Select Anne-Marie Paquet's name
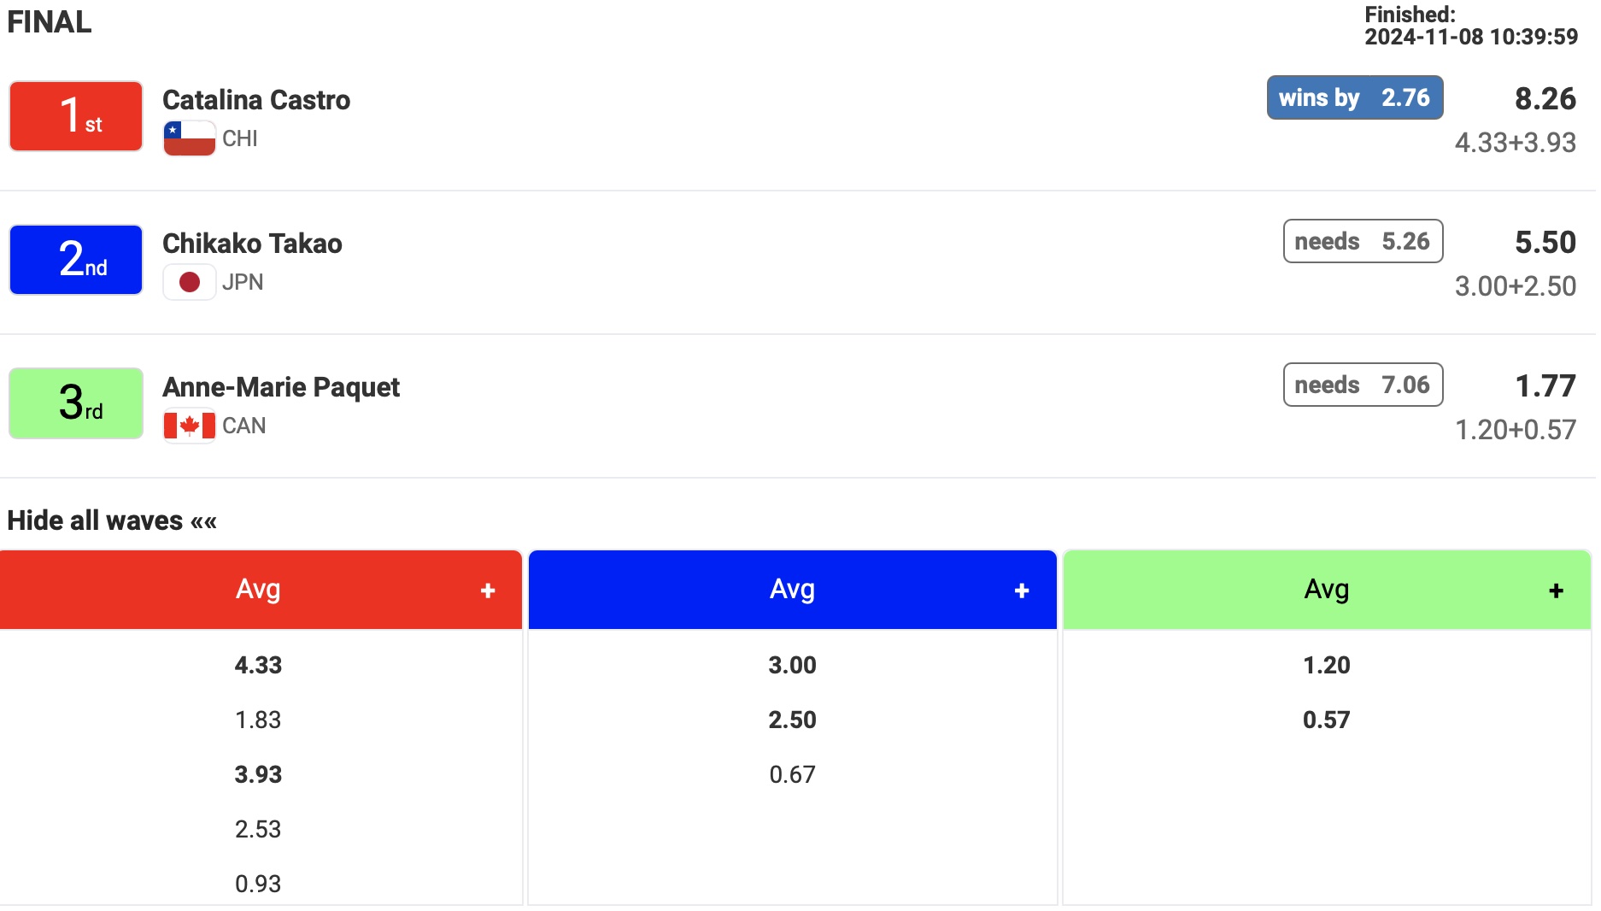This screenshot has width=1601, height=911. (x=281, y=387)
